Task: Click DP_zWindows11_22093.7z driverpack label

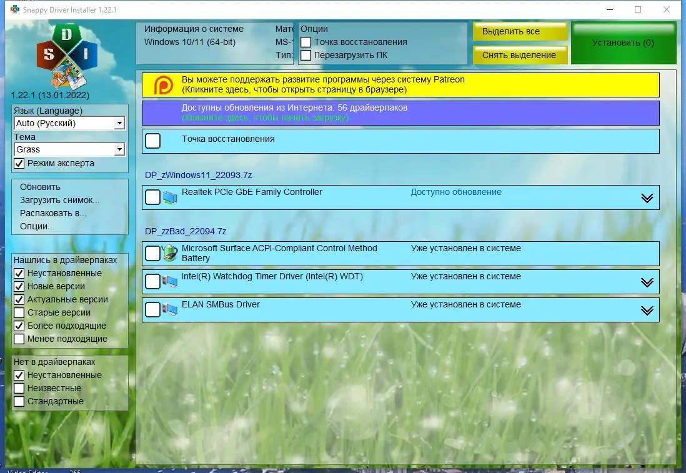Action: tap(198, 175)
